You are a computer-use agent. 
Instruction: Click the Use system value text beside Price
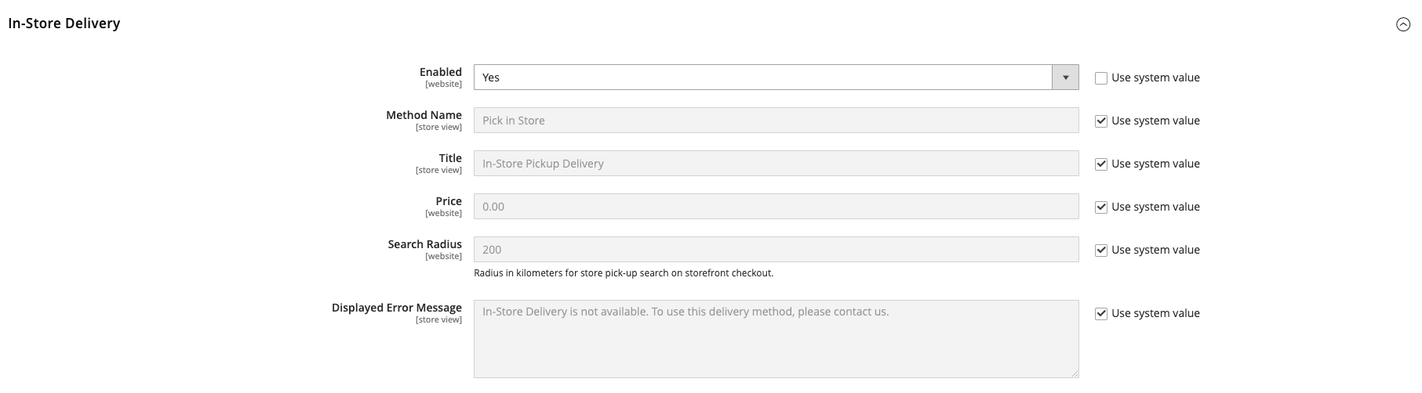tap(1155, 207)
